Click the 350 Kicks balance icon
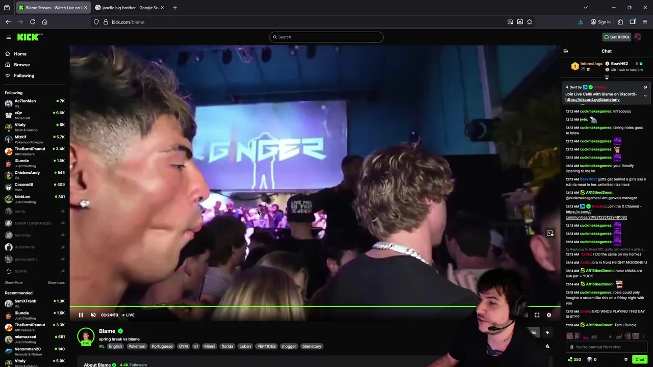The height and width of the screenshot is (367, 653). (x=574, y=359)
